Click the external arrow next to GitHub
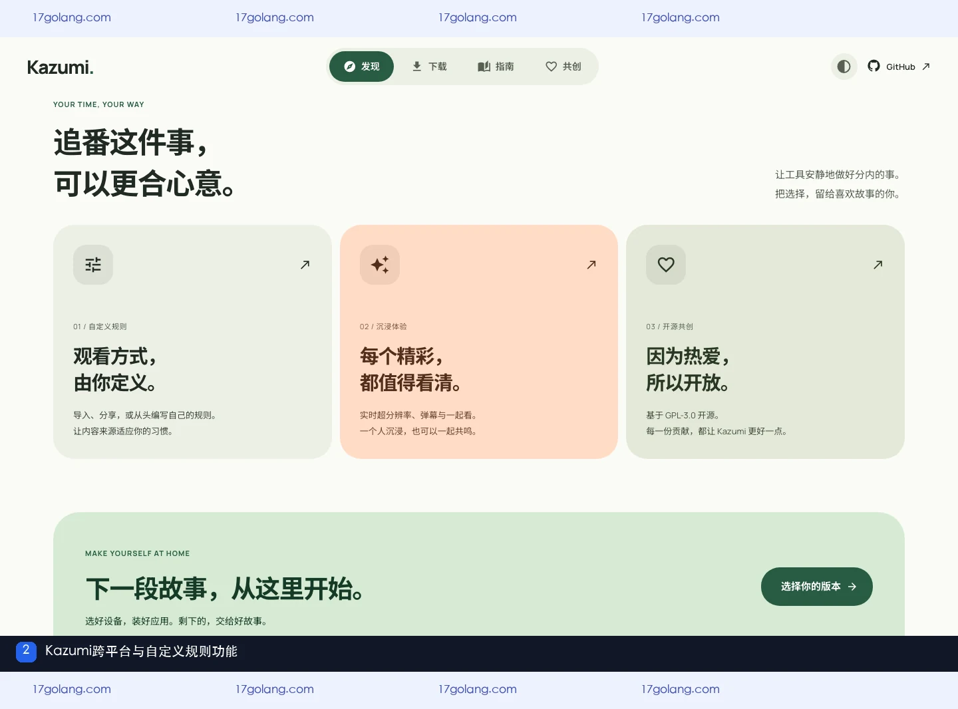Viewport: 958px width, 709px height. click(925, 67)
